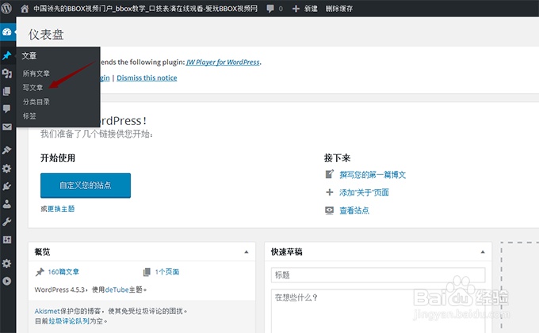Open the Comments icon in sidebar
The height and width of the screenshot is (333, 539).
point(7,109)
